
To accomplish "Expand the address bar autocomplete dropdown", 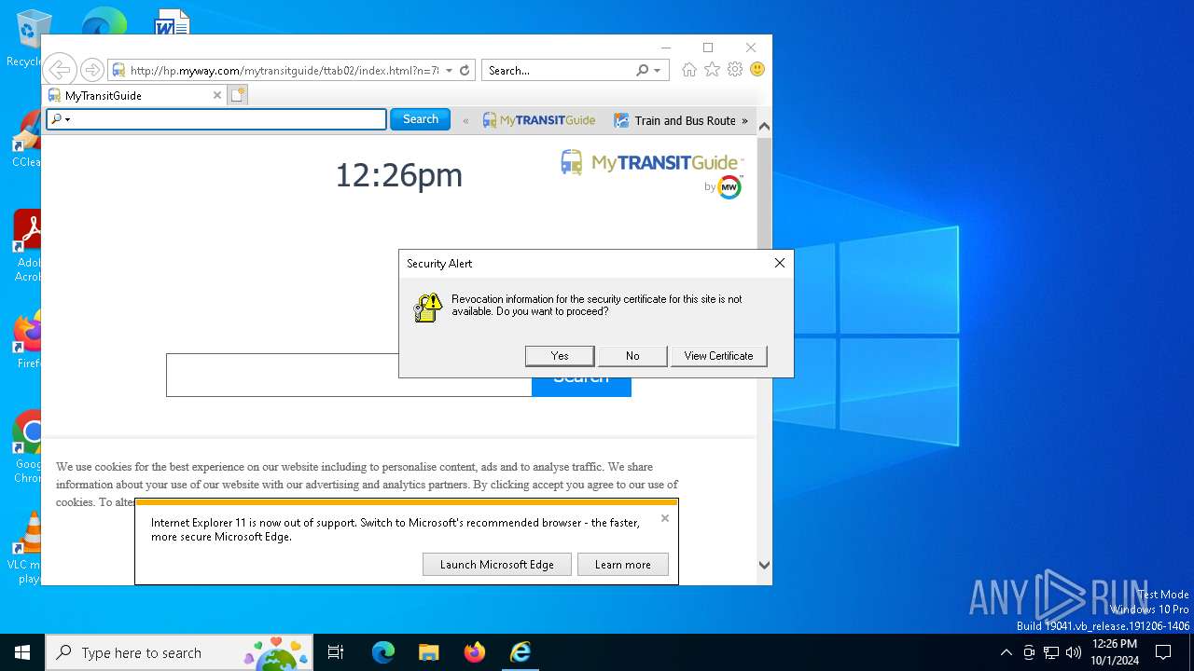I will [449, 70].
